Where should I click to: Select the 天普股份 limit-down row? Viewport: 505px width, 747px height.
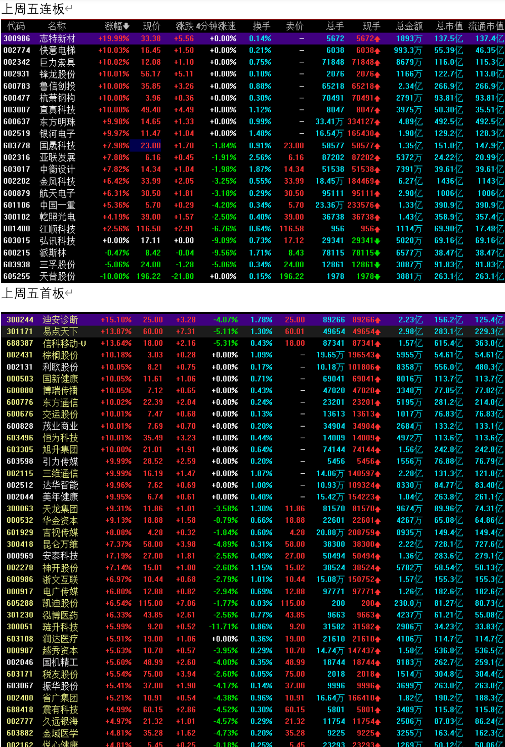click(252, 276)
